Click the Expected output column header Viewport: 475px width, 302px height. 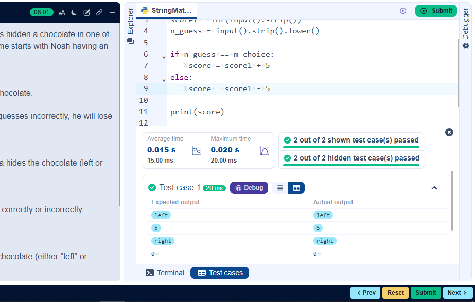click(175, 202)
